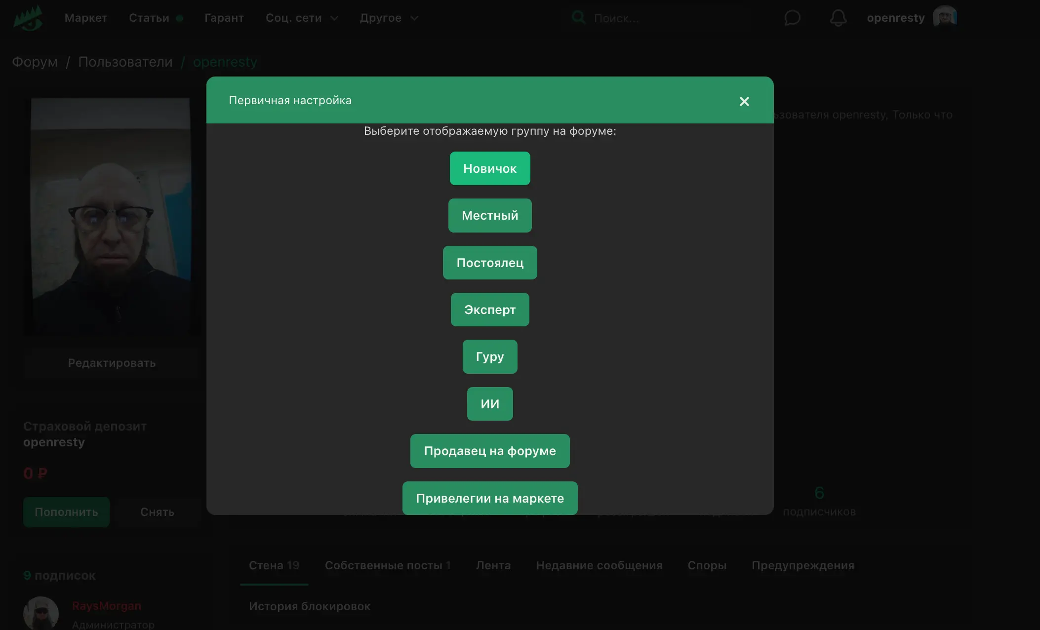Choose Продавец на форуме group
The height and width of the screenshot is (630, 1040).
click(489, 451)
